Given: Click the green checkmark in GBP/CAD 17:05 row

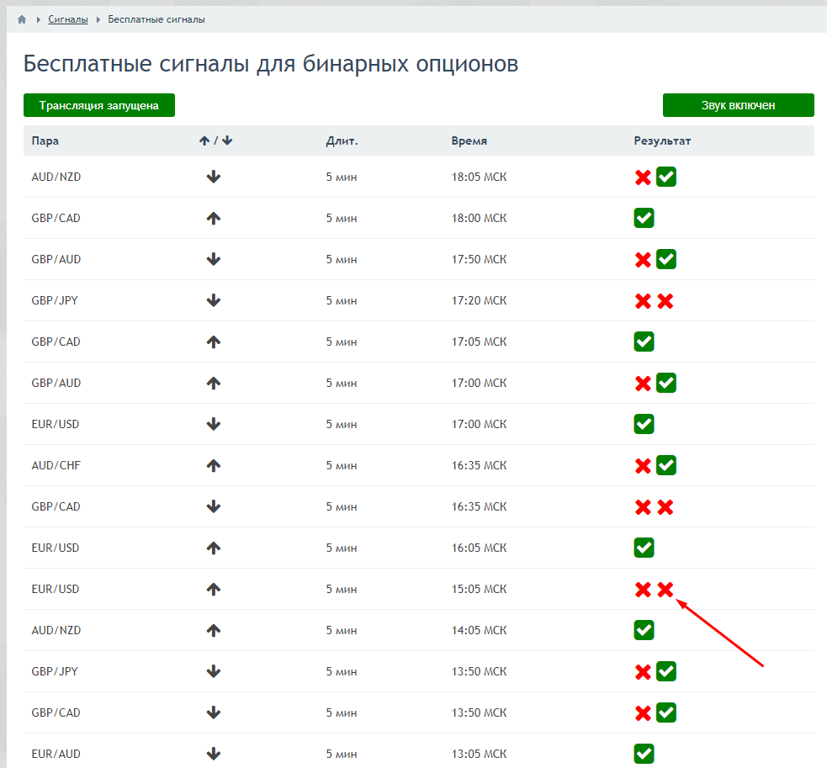Looking at the screenshot, I should [644, 342].
